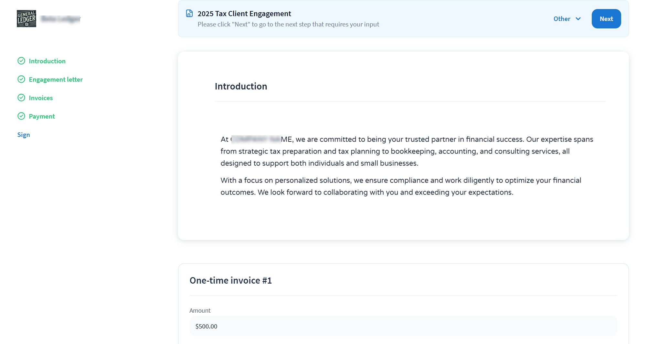Go to the Introduction step in sidebar
The image size is (658, 344).
point(47,61)
